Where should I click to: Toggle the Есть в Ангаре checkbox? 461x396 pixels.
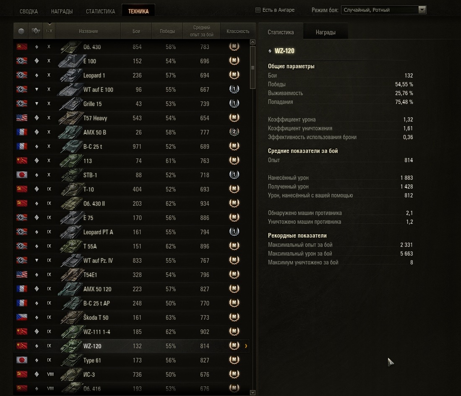point(258,10)
